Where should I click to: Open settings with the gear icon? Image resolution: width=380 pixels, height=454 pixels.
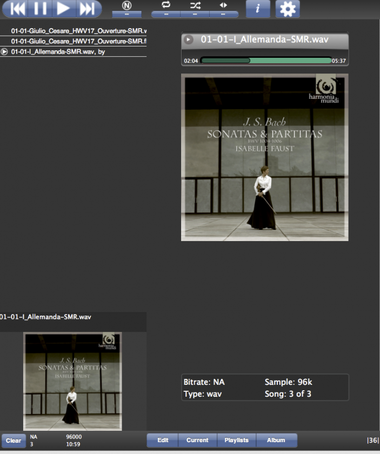pyautogui.click(x=288, y=9)
